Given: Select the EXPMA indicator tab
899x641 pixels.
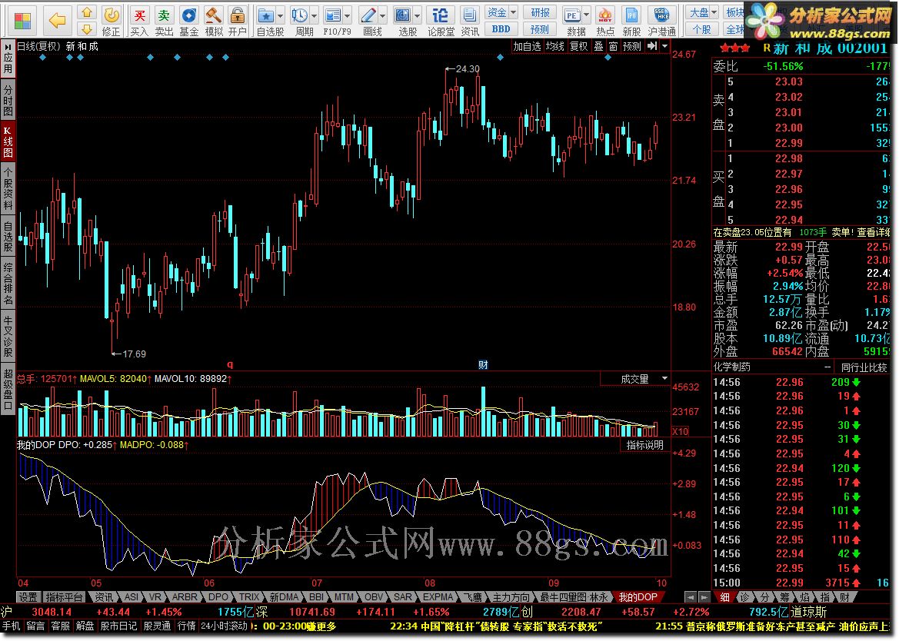Looking at the screenshot, I should 438,597.
